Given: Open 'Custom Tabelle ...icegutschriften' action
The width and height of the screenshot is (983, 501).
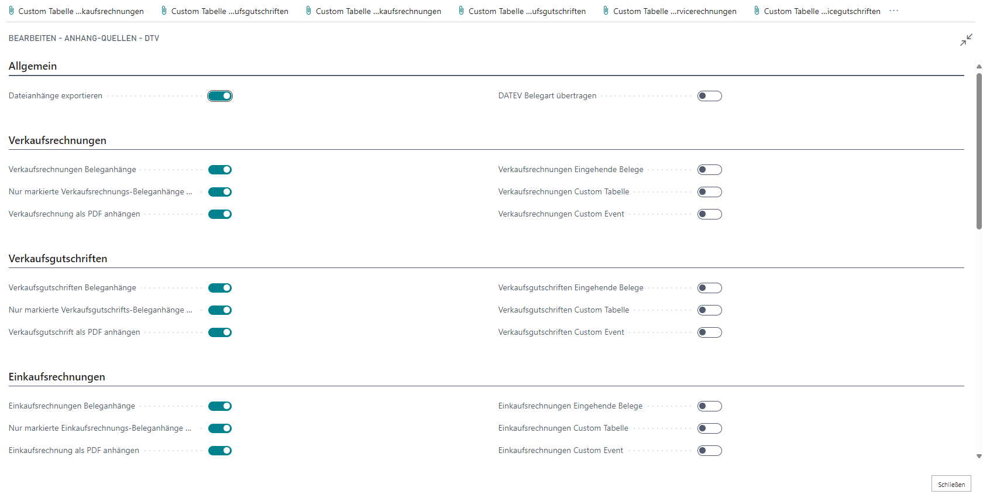Looking at the screenshot, I should click(822, 11).
